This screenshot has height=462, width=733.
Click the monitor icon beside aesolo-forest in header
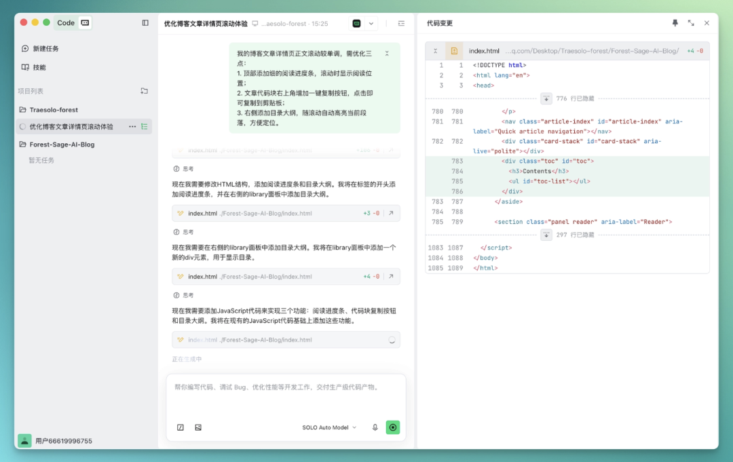(255, 23)
